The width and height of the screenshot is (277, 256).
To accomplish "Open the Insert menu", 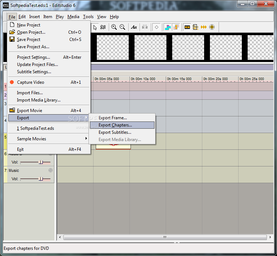I will coord(34,17).
